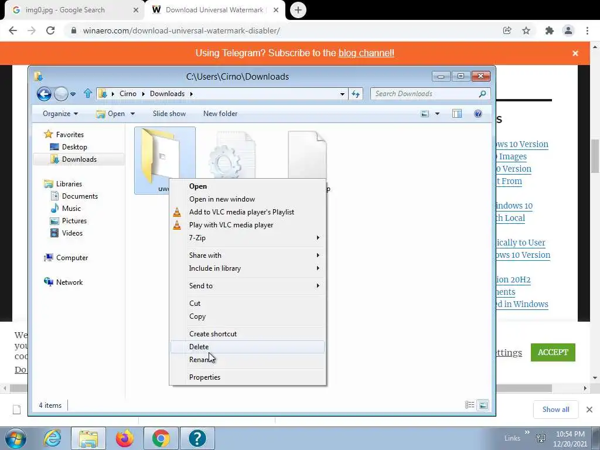Image resolution: width=600 pixels, height=450 pixels.
Task: Click the Forward arrow in Explorer window
Action: coord(61,94)
